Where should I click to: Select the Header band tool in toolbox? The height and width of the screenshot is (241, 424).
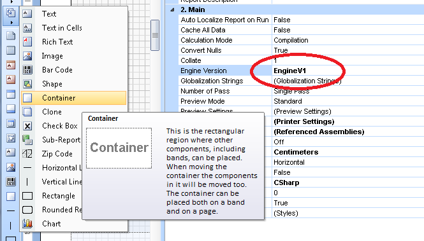pyautogui.click(x=11, y=94)
